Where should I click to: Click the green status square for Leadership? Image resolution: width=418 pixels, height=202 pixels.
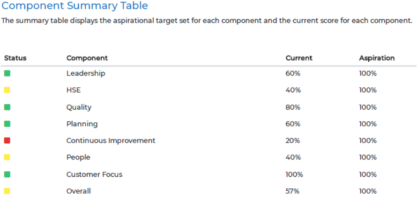tap(7, 73)
